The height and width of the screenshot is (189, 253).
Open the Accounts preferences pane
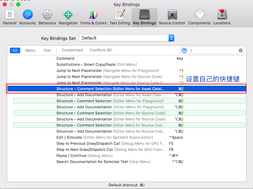click(x=27, y=17)
